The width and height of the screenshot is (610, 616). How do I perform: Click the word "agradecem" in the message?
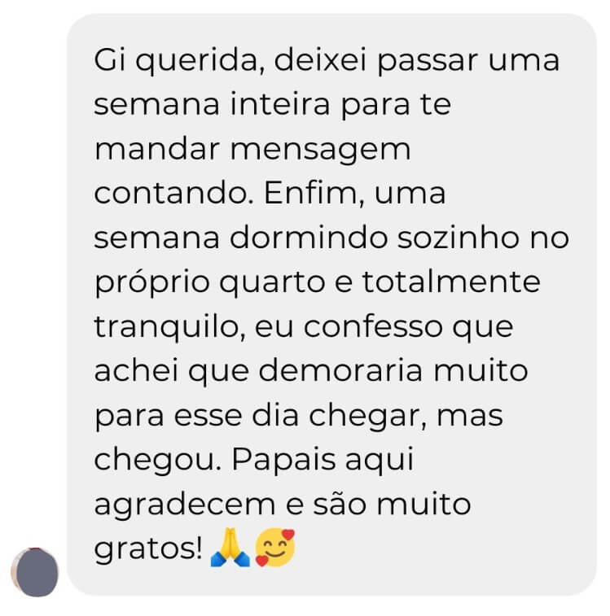(x=184, y=505)
